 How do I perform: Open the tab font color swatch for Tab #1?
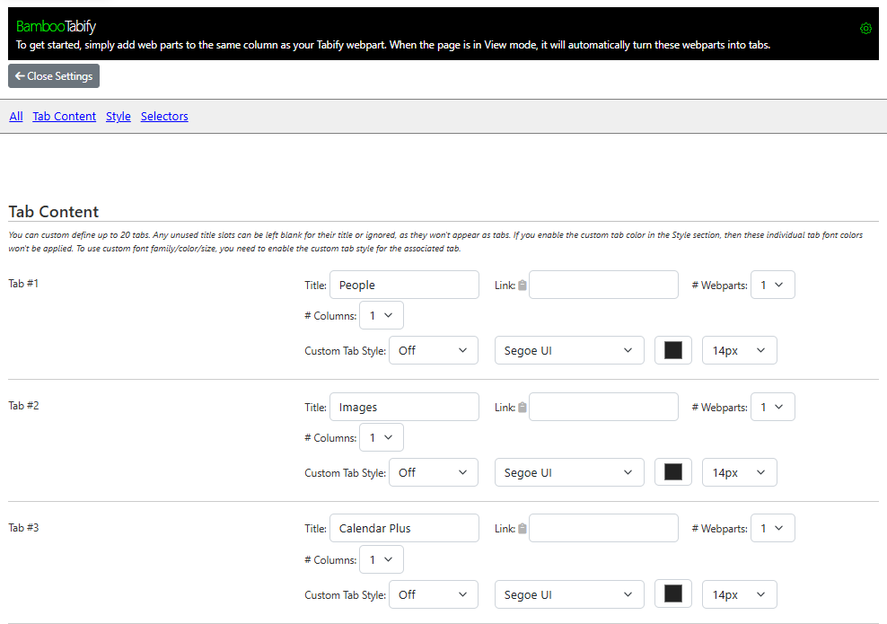672,350
